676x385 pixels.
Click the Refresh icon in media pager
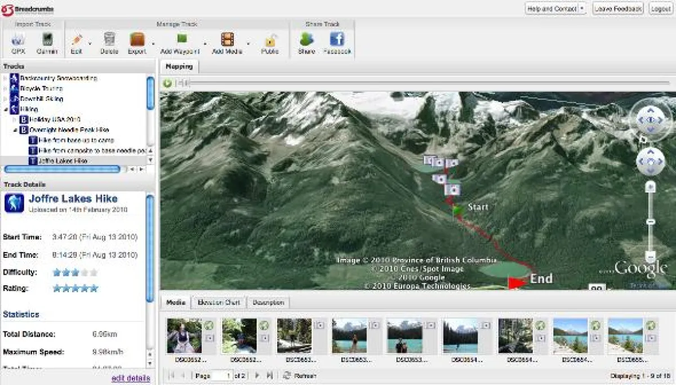[287, 375]
